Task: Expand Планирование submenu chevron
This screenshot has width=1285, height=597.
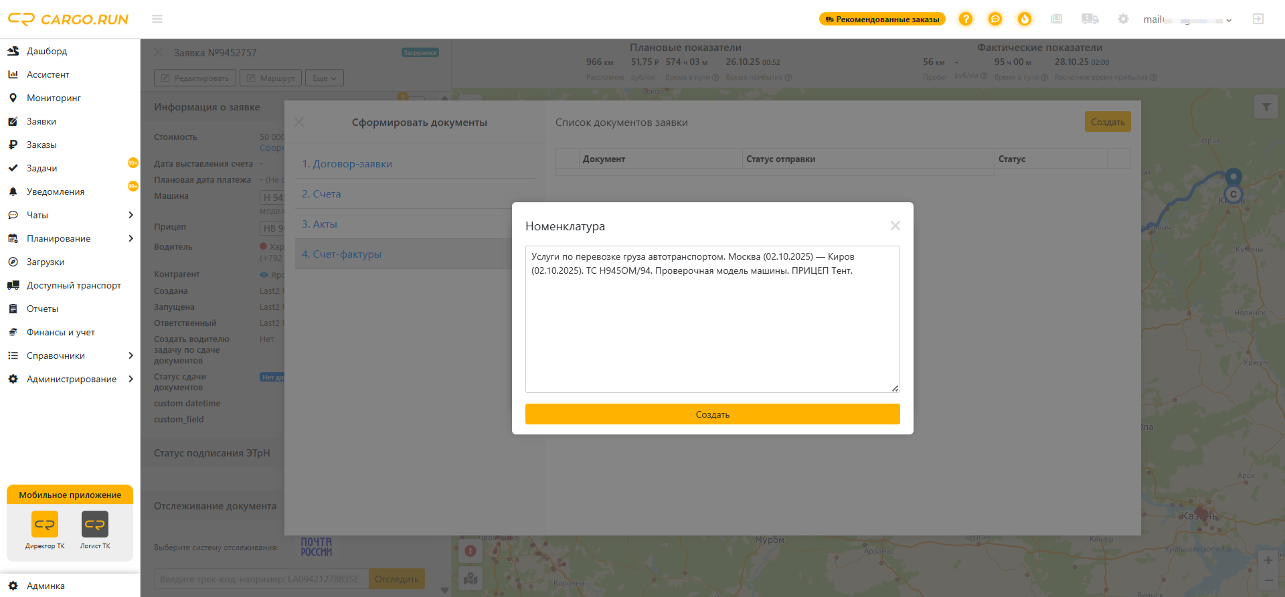Action: pos(131,238)
